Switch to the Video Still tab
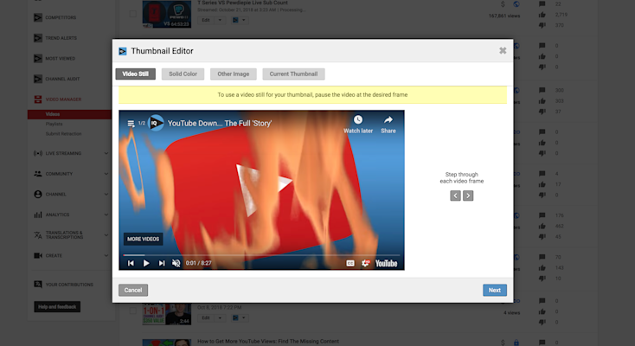635x346 pixels. [135, 74]
